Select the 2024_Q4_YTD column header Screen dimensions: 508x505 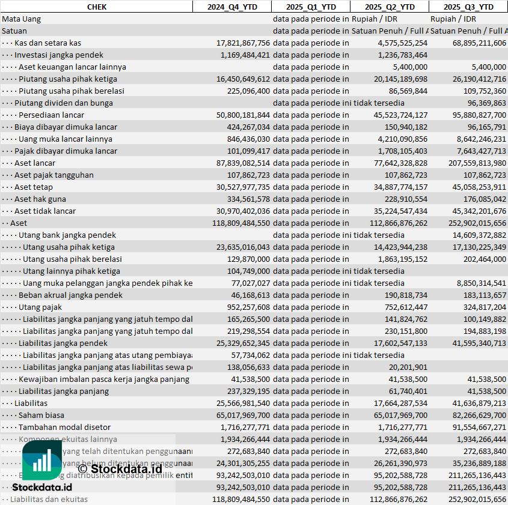(231, 7)
